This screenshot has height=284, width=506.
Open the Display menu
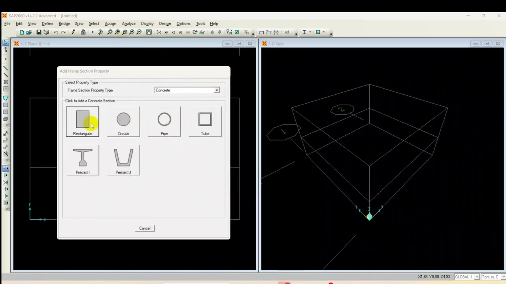[x=147, y=24]
